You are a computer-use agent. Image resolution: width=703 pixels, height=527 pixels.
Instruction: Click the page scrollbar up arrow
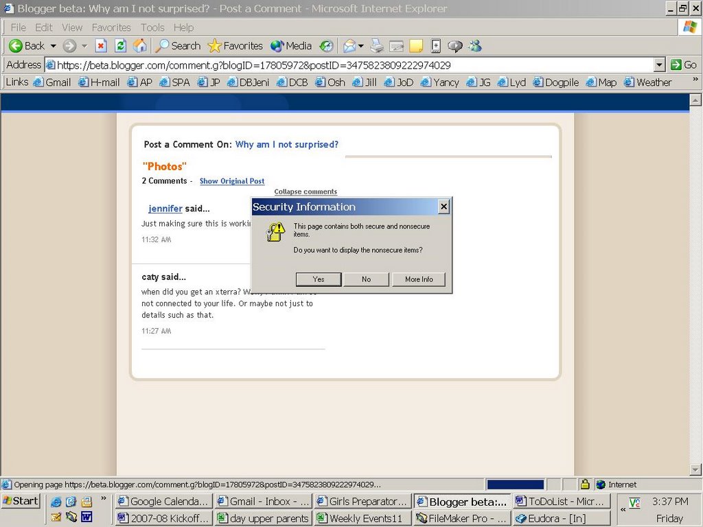(x=695, y=100)
